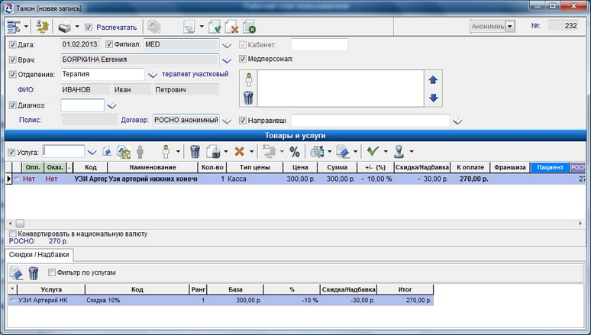Click the orange X delete icon in services toolbar

(x=239, y=152)
